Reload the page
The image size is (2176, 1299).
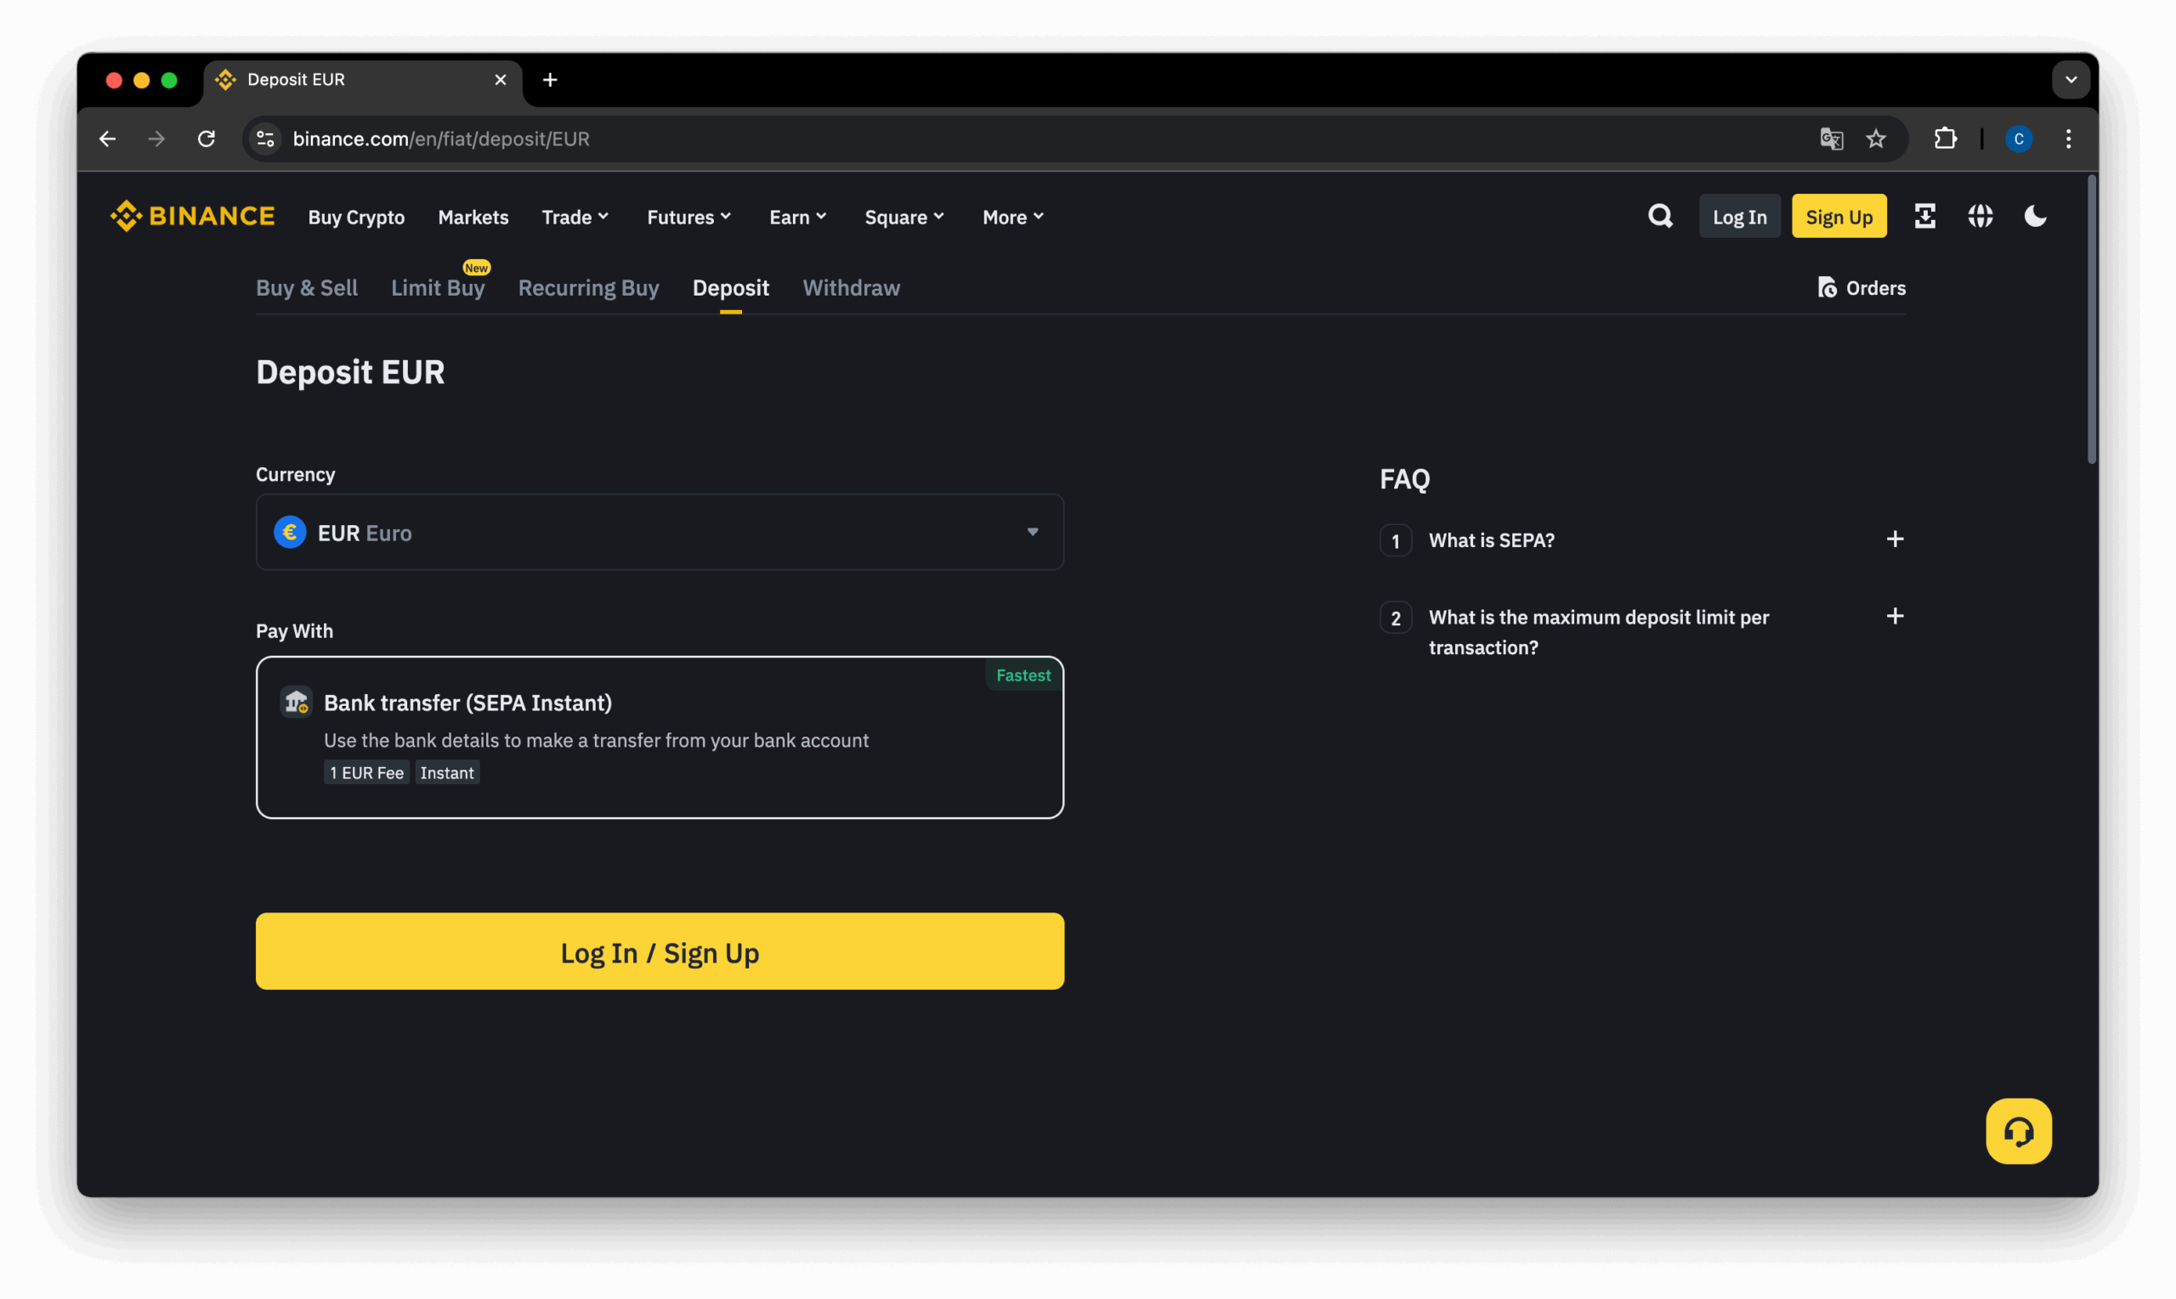[207, 138]
